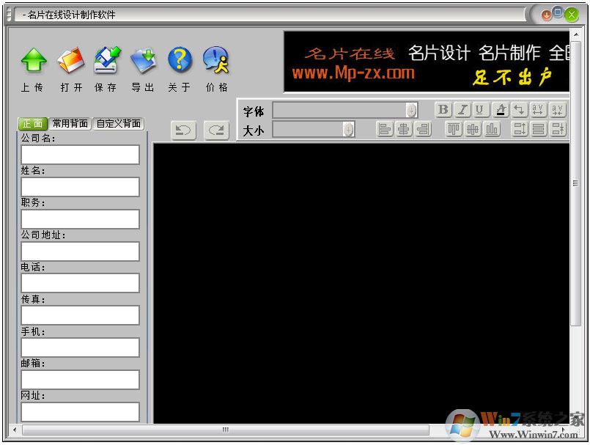
Task: Click the 保存 (Save) icon
Action: pyautogui.click(x=107, y=60)
